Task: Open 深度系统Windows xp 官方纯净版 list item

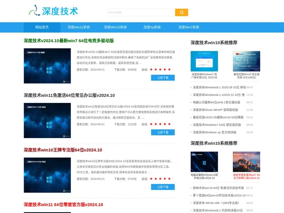Action: coord(215,132)
